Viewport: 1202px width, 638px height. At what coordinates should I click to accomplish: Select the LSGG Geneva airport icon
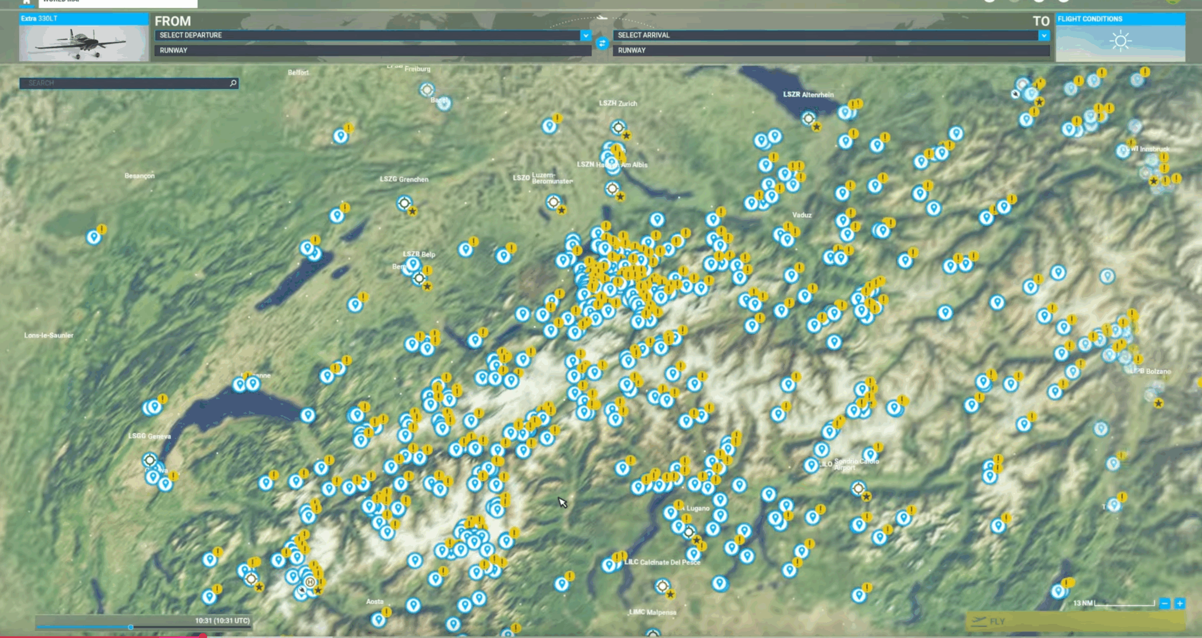pyautogui.click(x=149, y=460)
